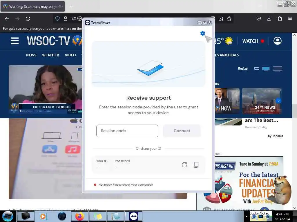Reload the page in Firefox

tap(28, 19)
